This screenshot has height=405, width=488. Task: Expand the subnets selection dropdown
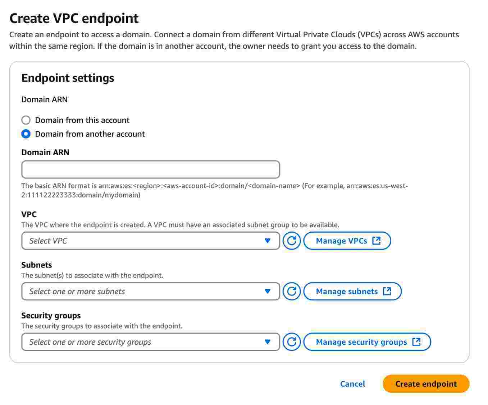tap(151, 292)
